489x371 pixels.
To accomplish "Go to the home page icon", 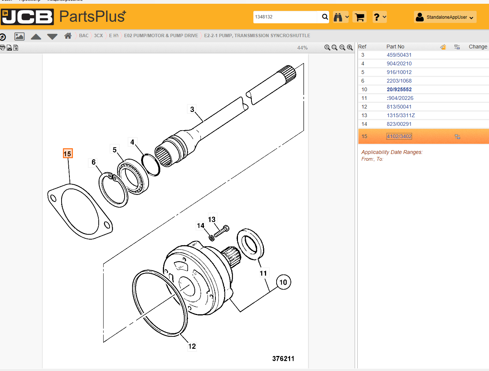I will coord(68,36).
